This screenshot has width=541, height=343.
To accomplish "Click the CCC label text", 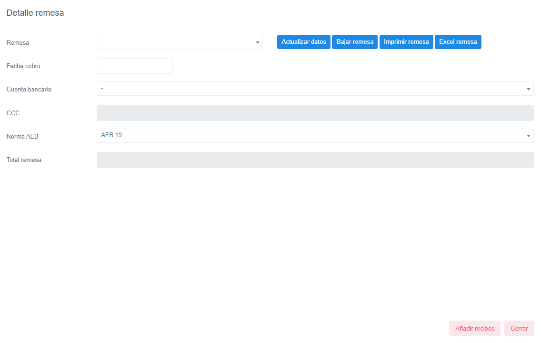I will click(13, 113).
